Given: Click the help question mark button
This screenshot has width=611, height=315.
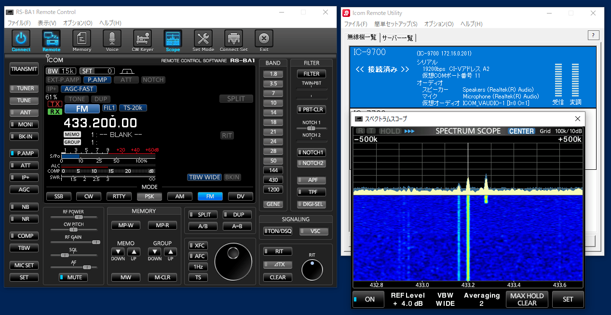Looking at the screenshot, I should [x=593, y=35].
